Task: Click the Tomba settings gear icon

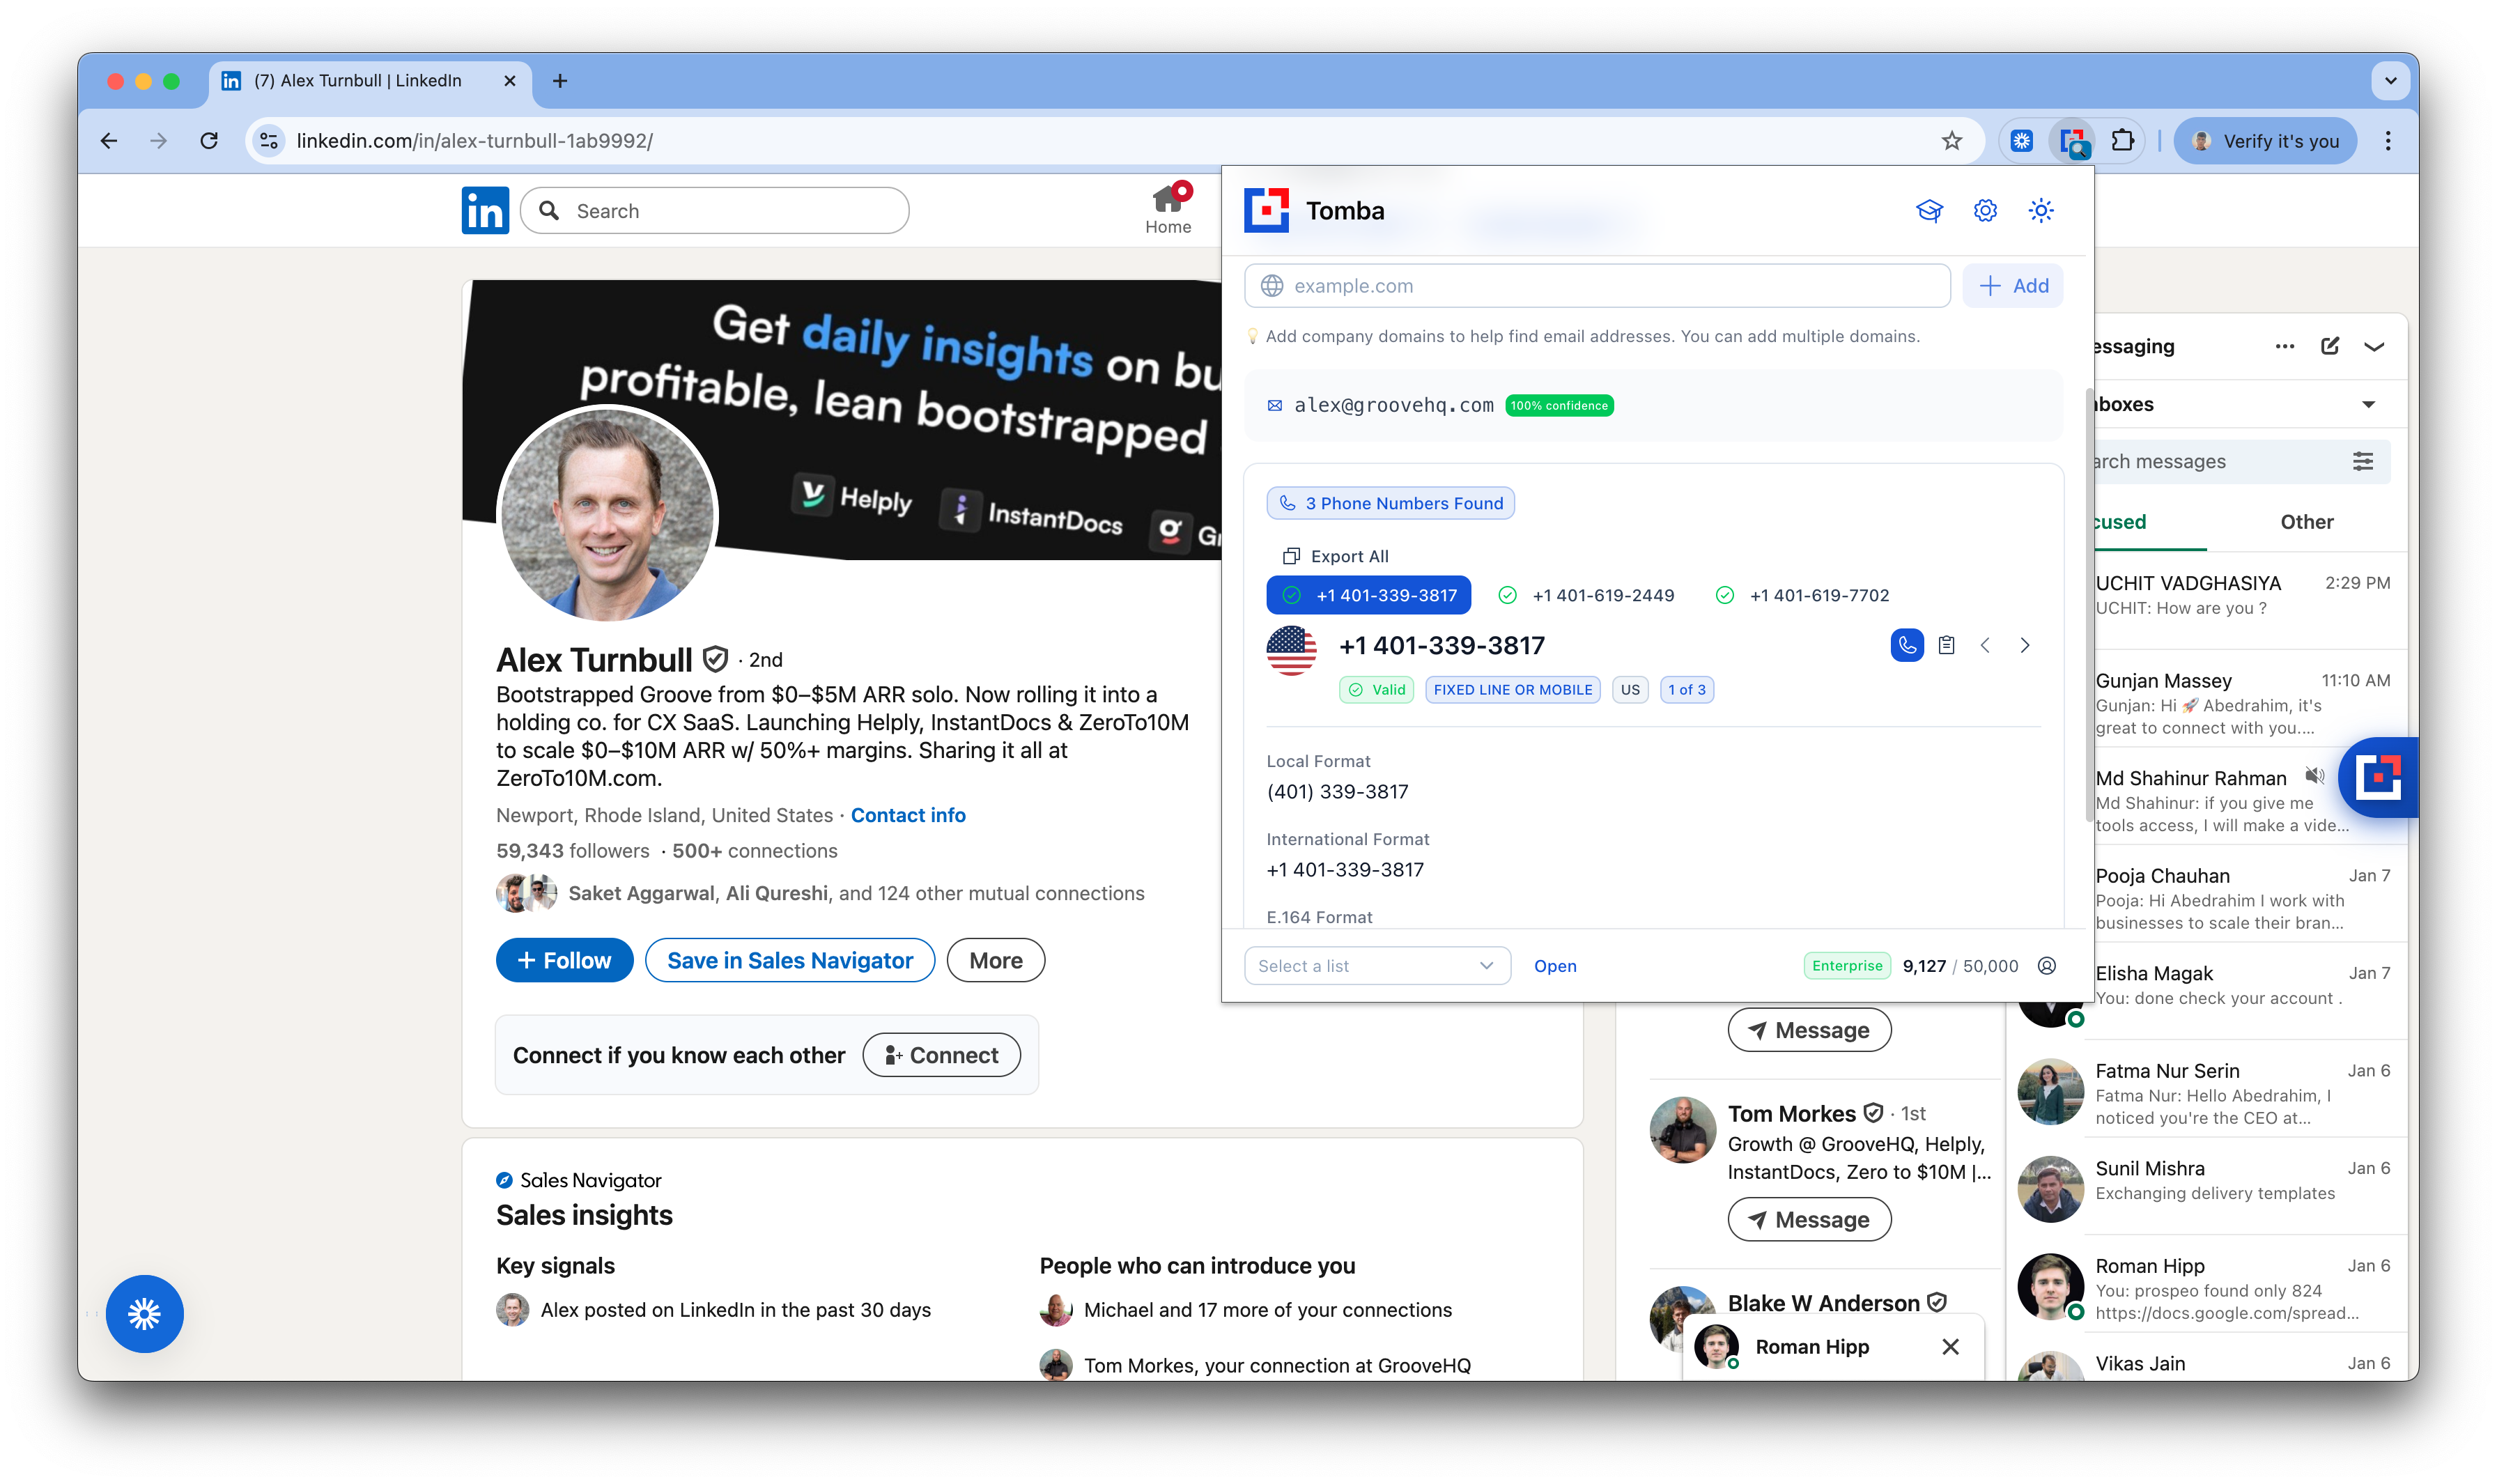Action: point(1985,211)
